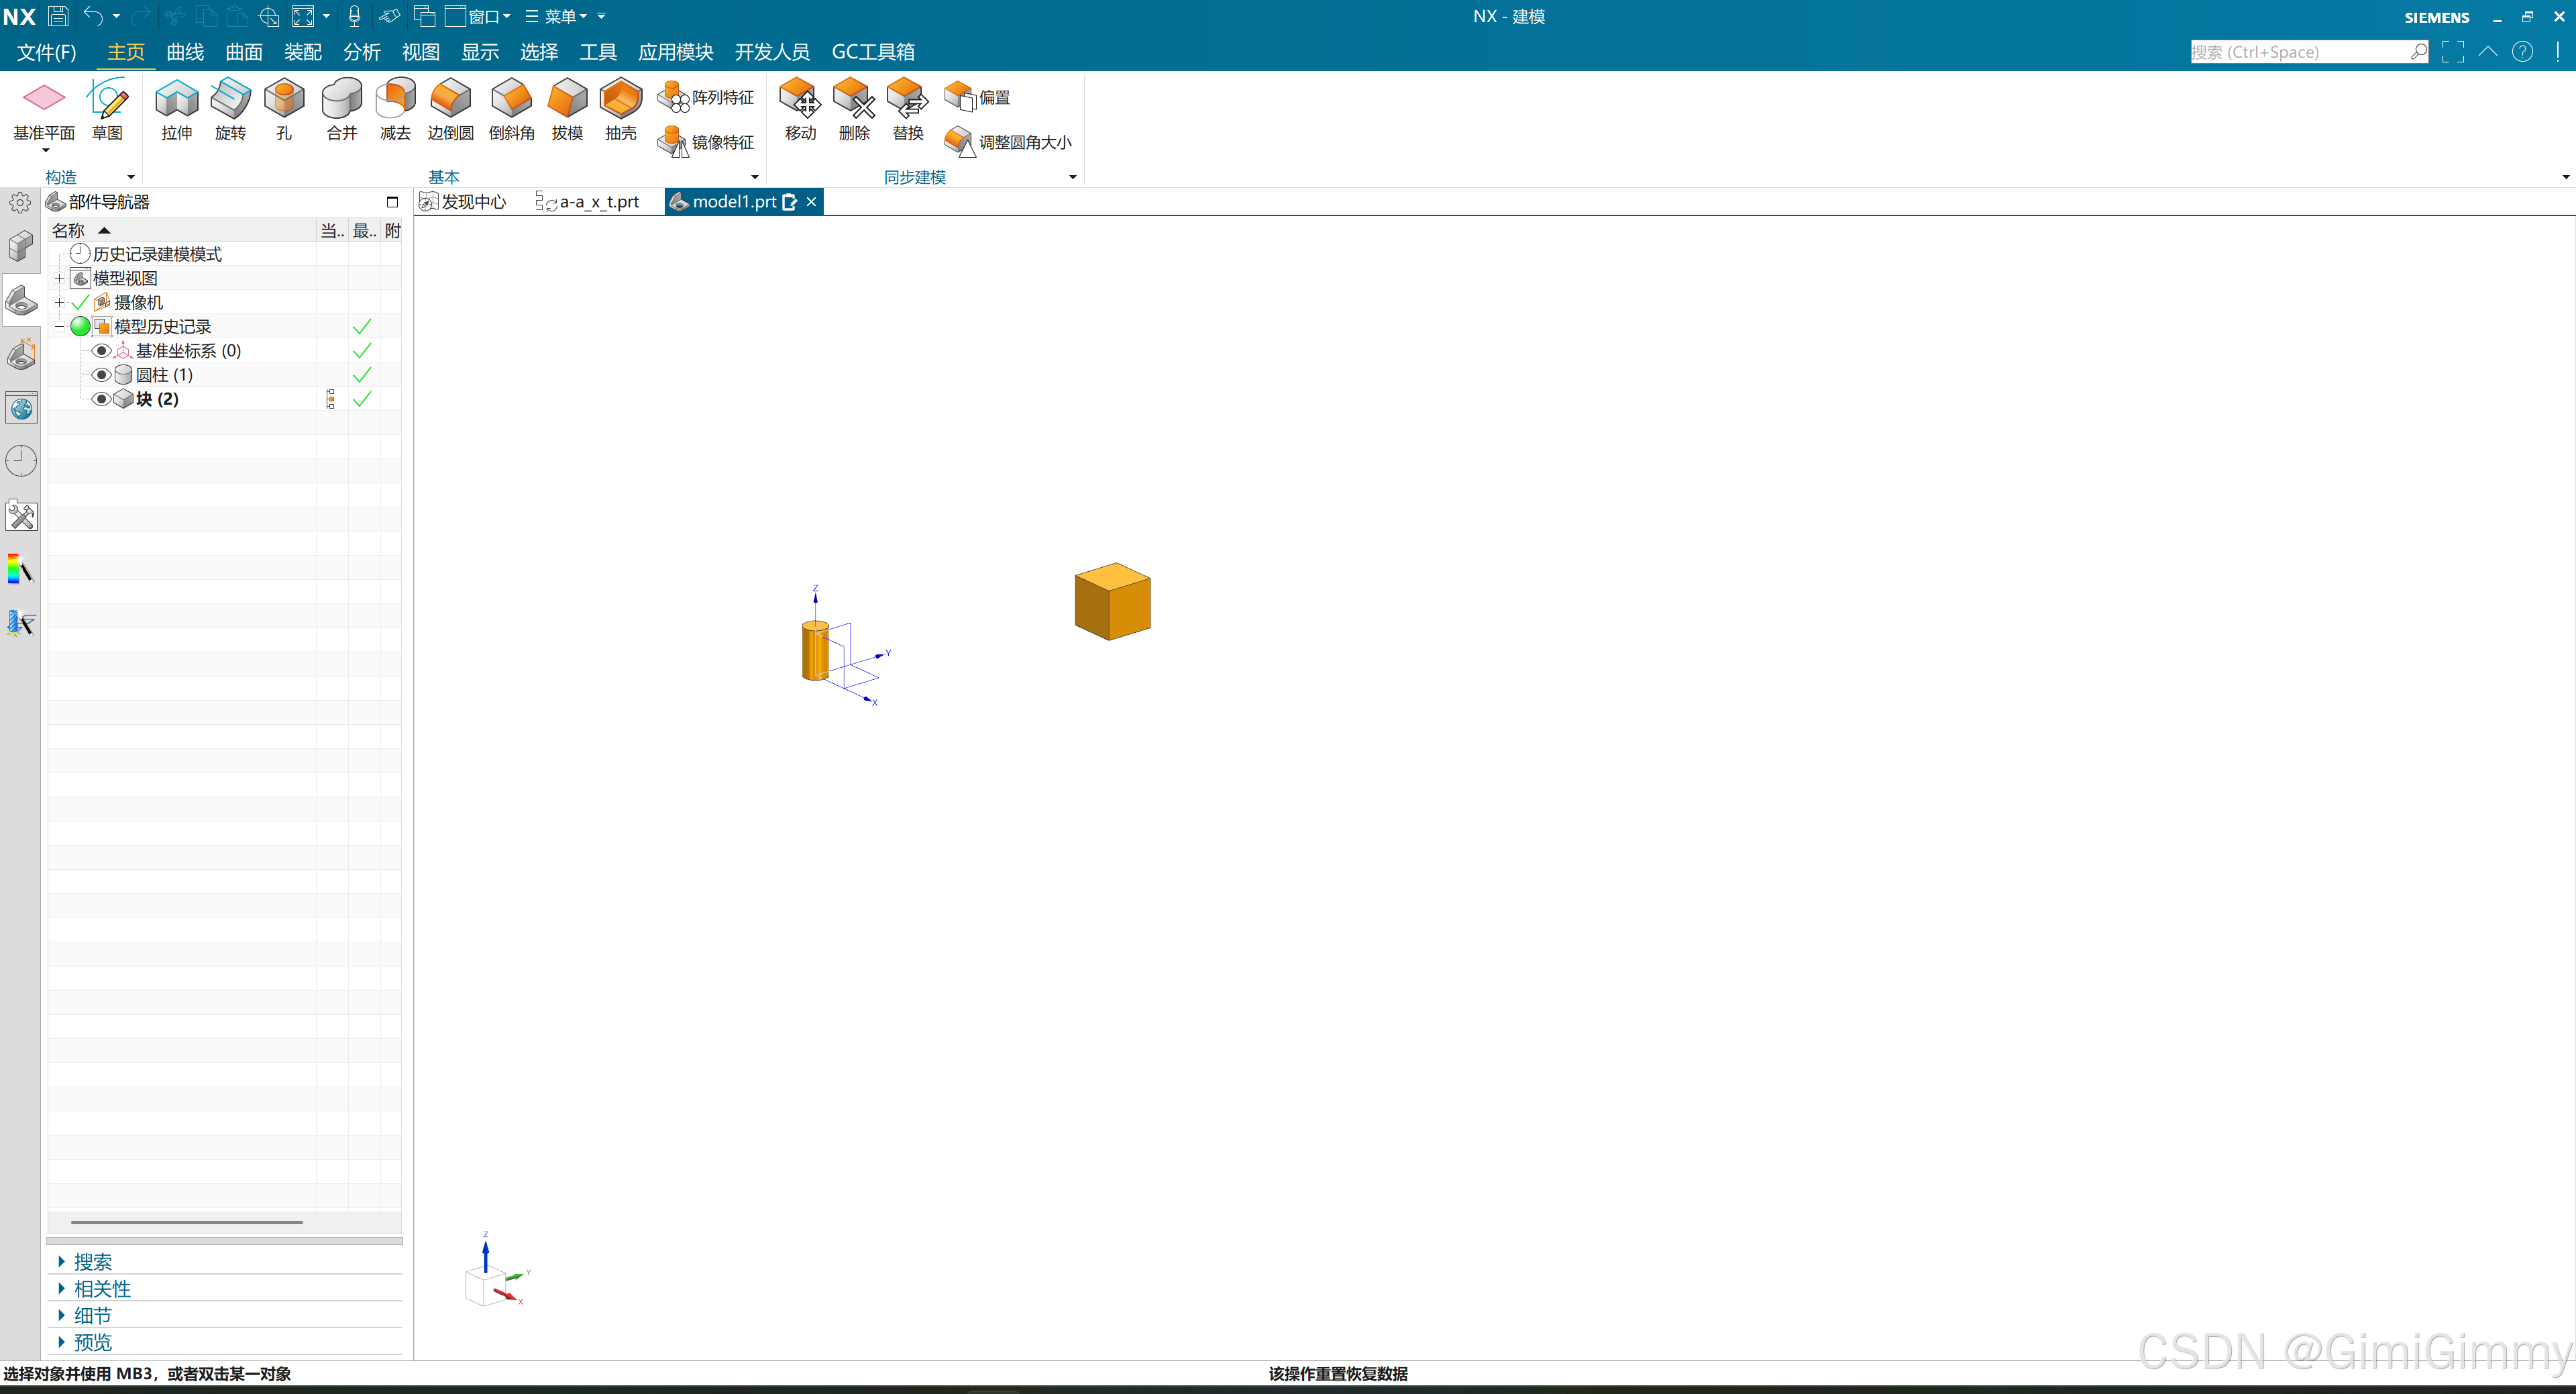Viewport: 2576px width, 1394px height.
Task: Toggle visibility of 基准坐标系 (0)
Action: pos(101,350)
